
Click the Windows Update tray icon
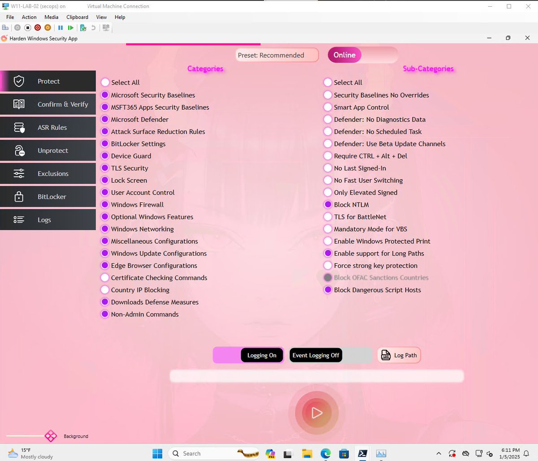(452, 453)
